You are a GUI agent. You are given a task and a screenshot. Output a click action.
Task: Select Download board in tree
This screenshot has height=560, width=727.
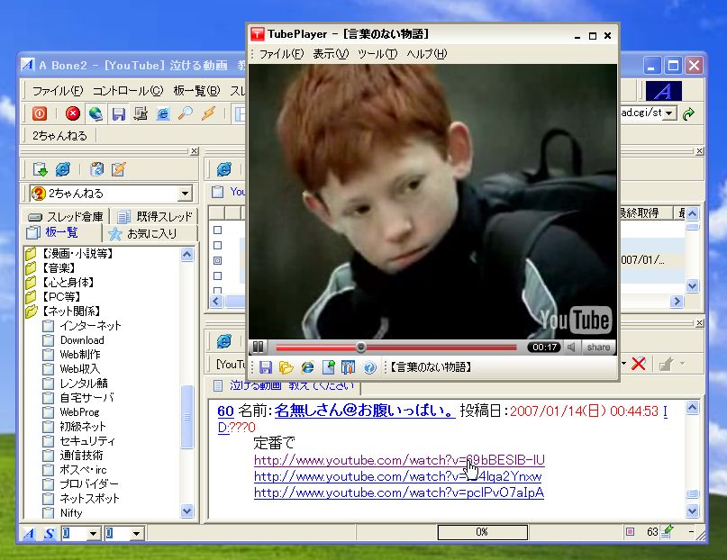click(x=82, y=340)
